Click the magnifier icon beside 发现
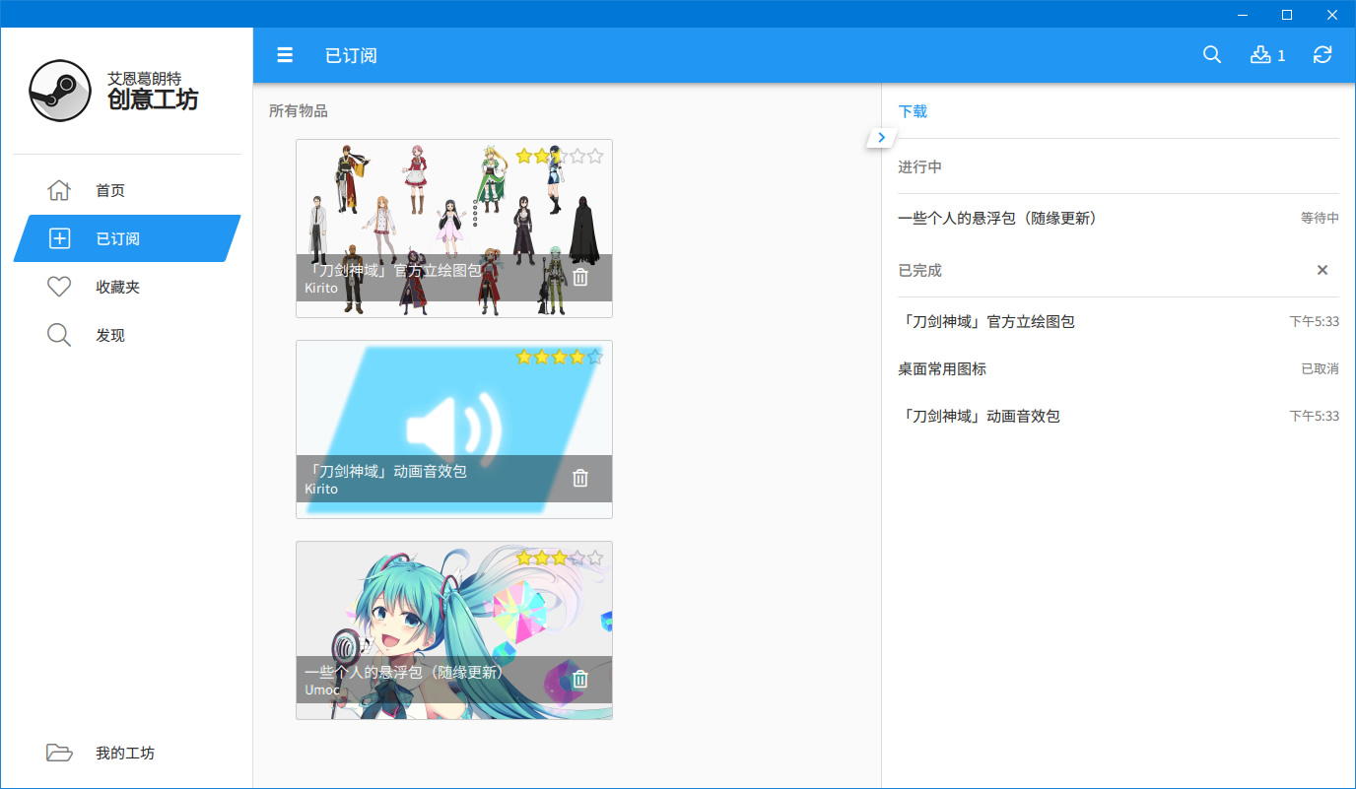This screenshot has height=789, width=1356. 59,335
